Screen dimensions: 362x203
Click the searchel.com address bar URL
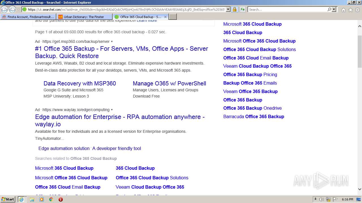(x=126, y=10)
